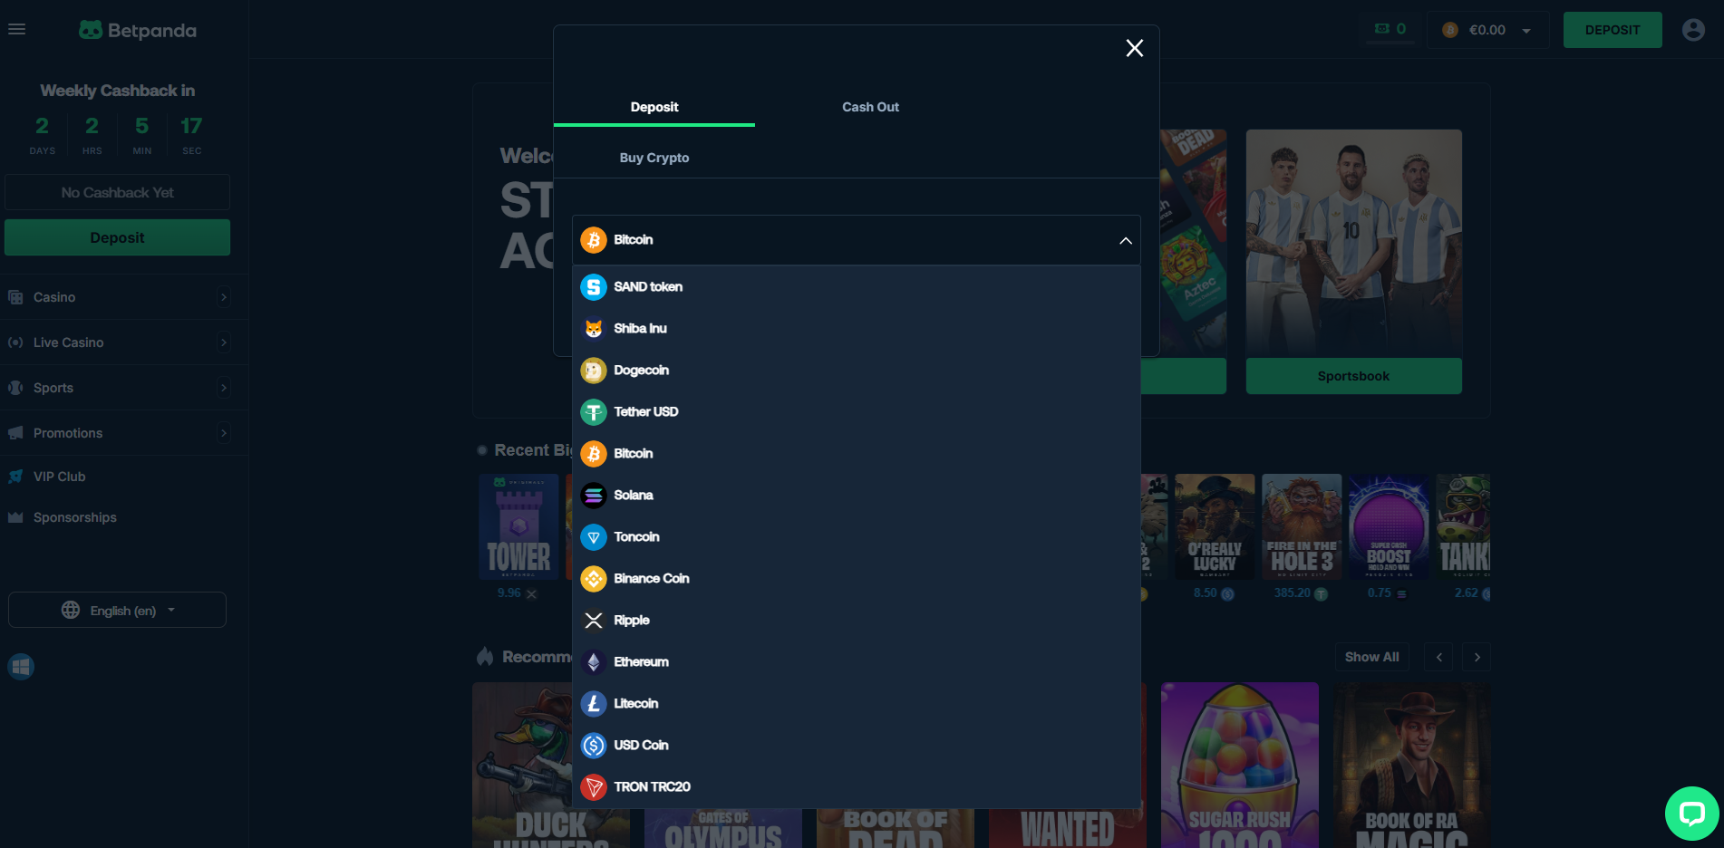The image size is (1724, 848).
Task: Click the top-right DEPOSIT button
Action: pyautogui.click(x=1613, y=30)
